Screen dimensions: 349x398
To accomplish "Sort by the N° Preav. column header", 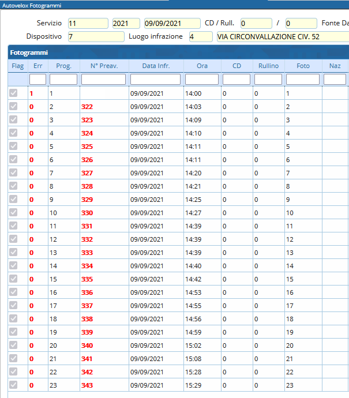I will pyautogui.click(x=104, y=66).
